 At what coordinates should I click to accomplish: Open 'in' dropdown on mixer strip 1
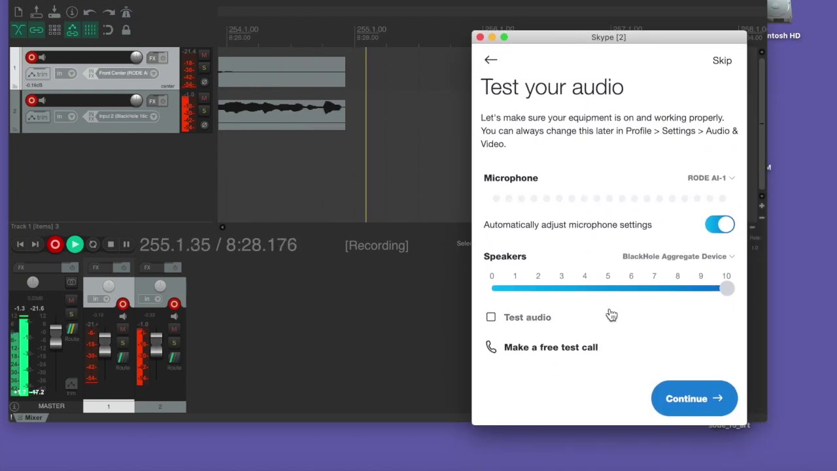pos(100,299)
